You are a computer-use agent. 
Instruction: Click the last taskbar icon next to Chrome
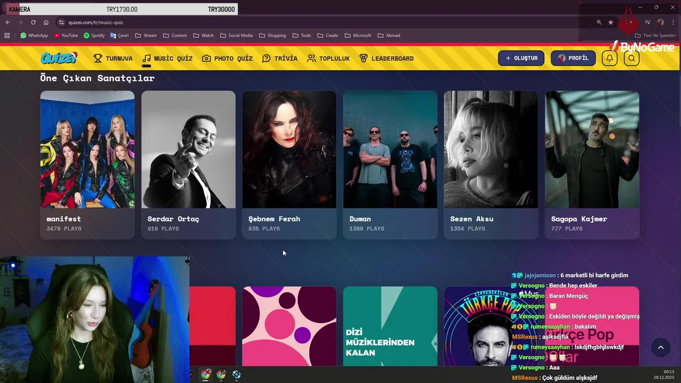coord(237,374)
